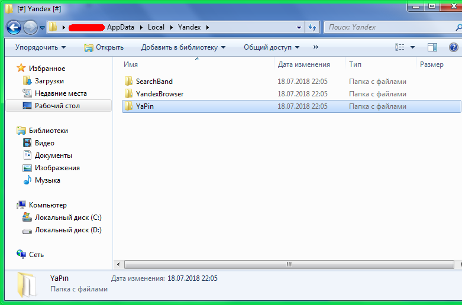The height and width of the screenshot is (305, 462).
Task: Click the Музыка note icon
Action: point(27,180)
